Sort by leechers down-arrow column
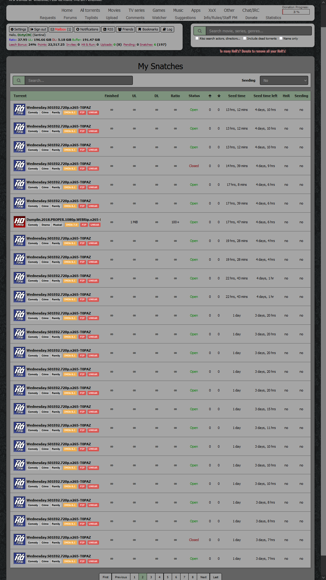 tap(219, 96)
